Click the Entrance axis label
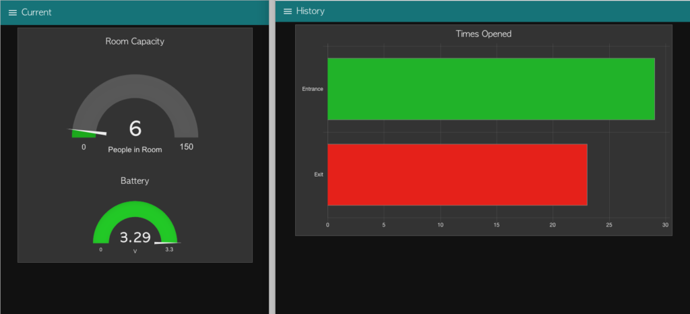 pyautogui.click(x=313, y=89)
